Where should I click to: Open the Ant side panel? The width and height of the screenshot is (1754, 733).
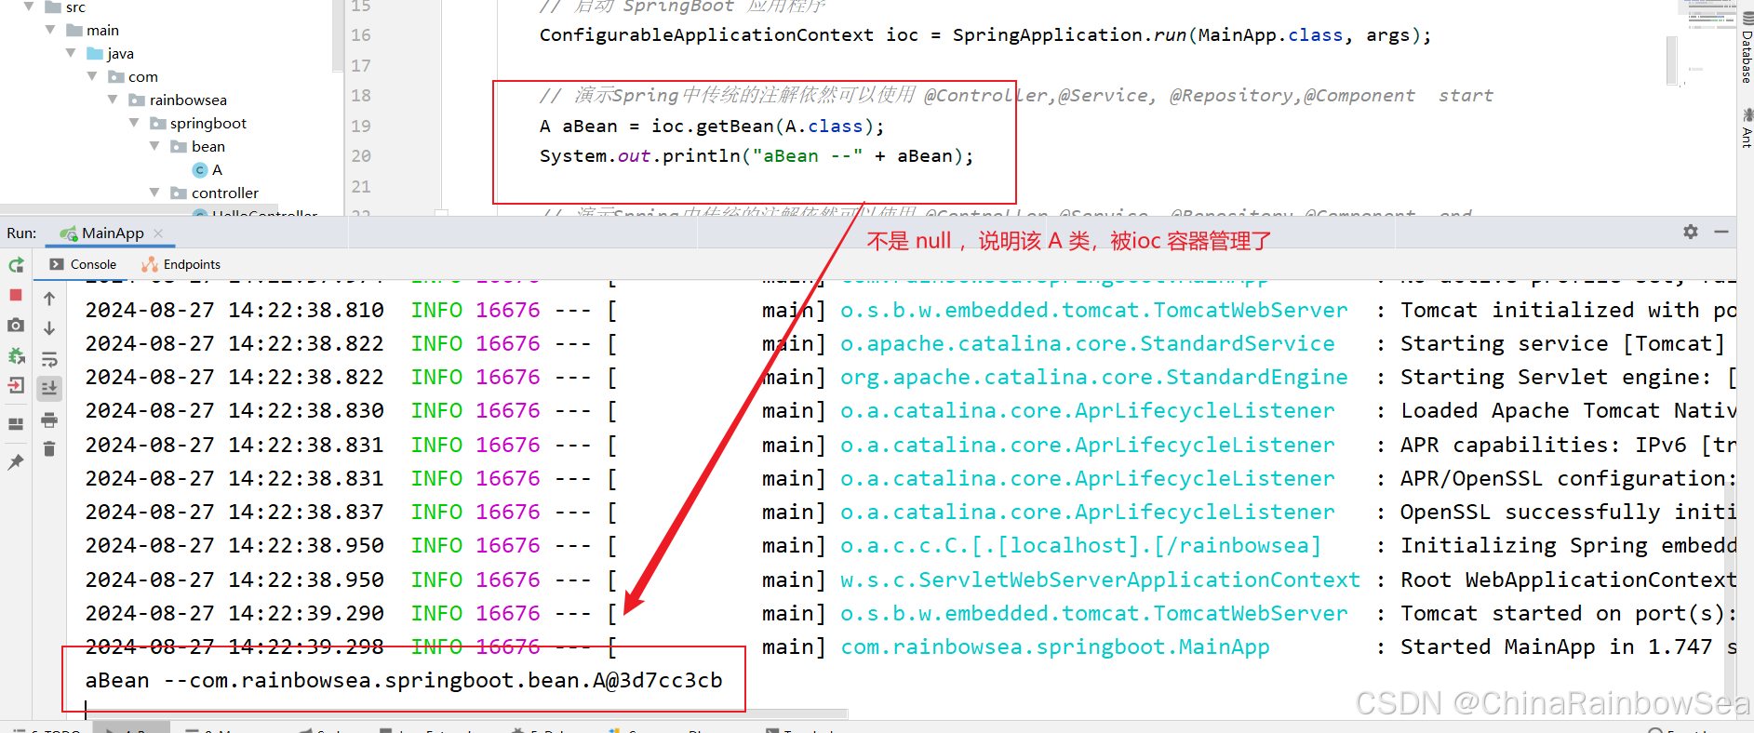point(1746,127)
